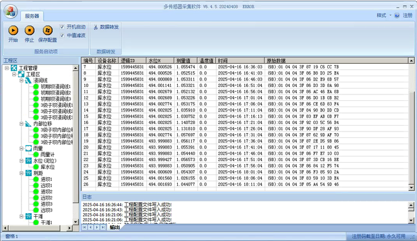Switch to the 服务器 ribbon tab
The height and width of the screenshot is (241, 417).
pyautogui.click(x=32, y=16)
